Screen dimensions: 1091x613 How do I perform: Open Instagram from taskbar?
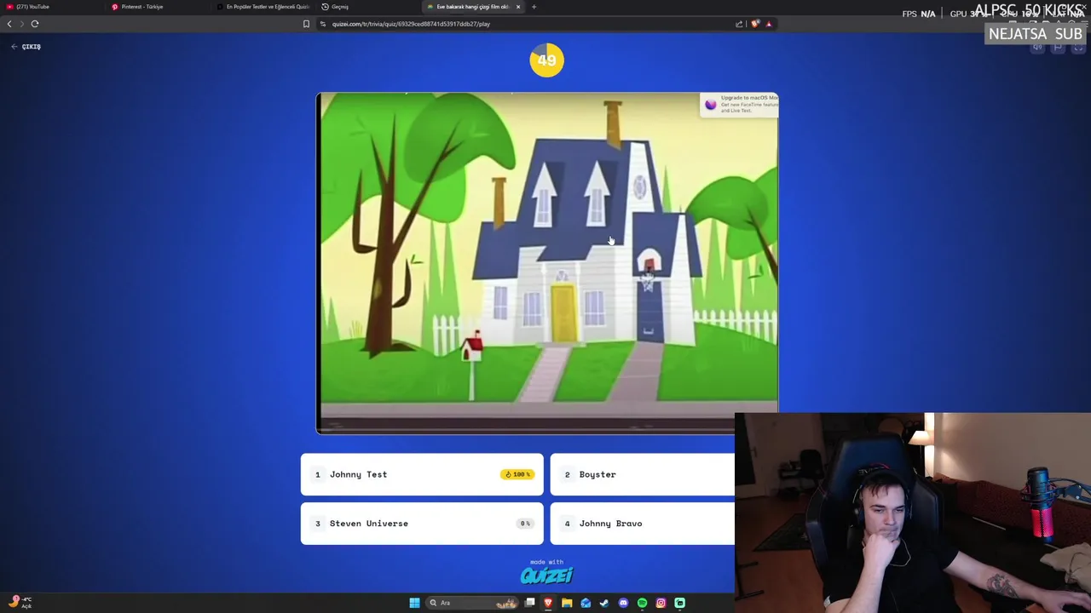point(661,603)
